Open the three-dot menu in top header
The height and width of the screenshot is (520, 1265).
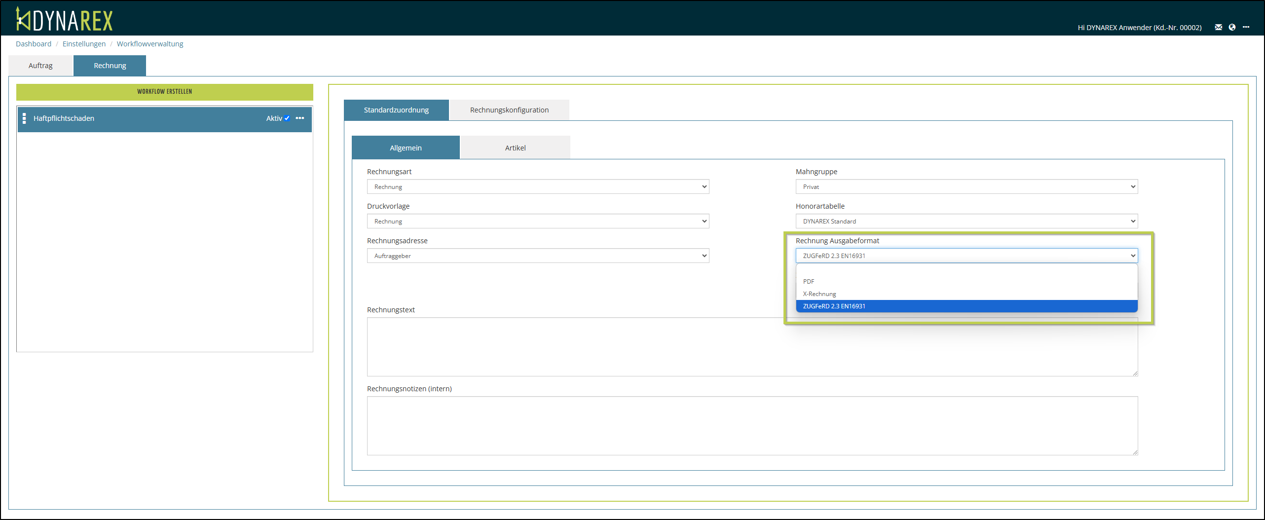coord(1246,27)
